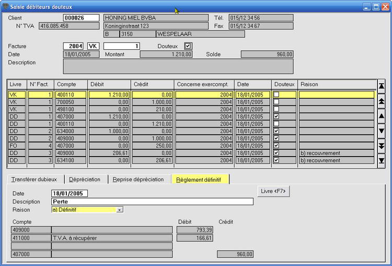Click the Facture number field containing 1
The width and height of the screenshot is (392, 266).
pos(121,46)
